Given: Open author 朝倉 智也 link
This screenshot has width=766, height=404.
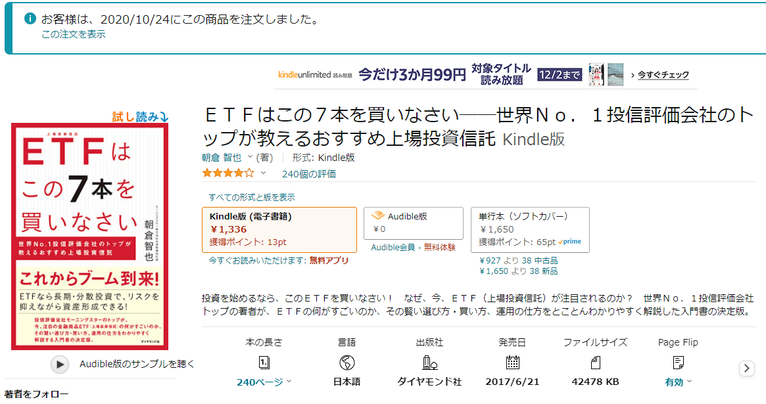Looking at the screenshot, I should click(222, 158).
